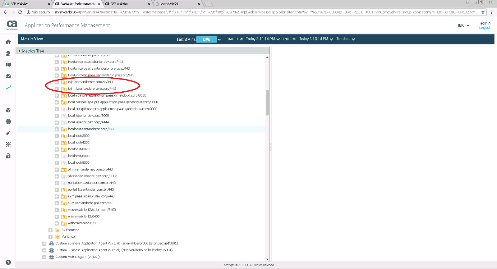Reload the page with the refresh icon
497x269 pixels.
[x=20, y=12]
